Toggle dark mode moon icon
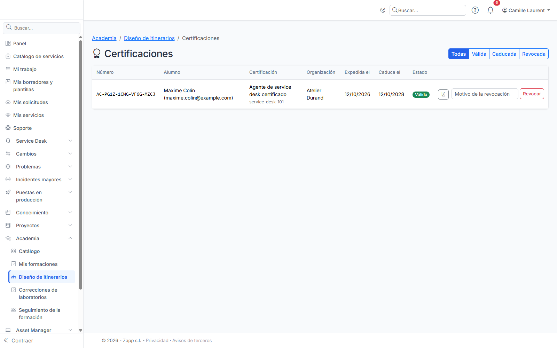557x348 pixels. click(383, 10)
